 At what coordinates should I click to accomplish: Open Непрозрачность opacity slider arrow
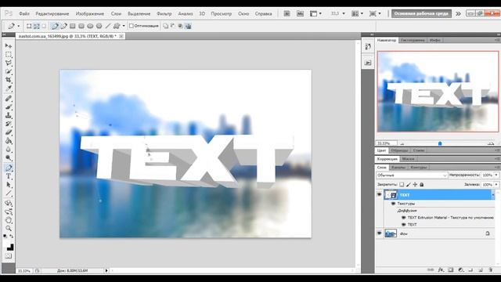point(496,175)
